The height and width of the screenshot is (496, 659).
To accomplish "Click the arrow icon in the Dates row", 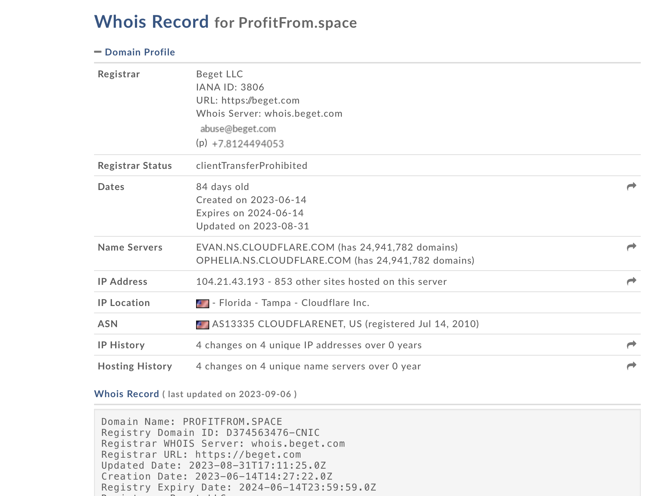I will click(631, 187).
